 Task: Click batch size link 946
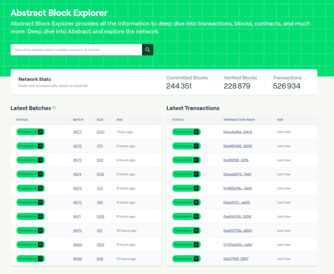coord(100,259)
